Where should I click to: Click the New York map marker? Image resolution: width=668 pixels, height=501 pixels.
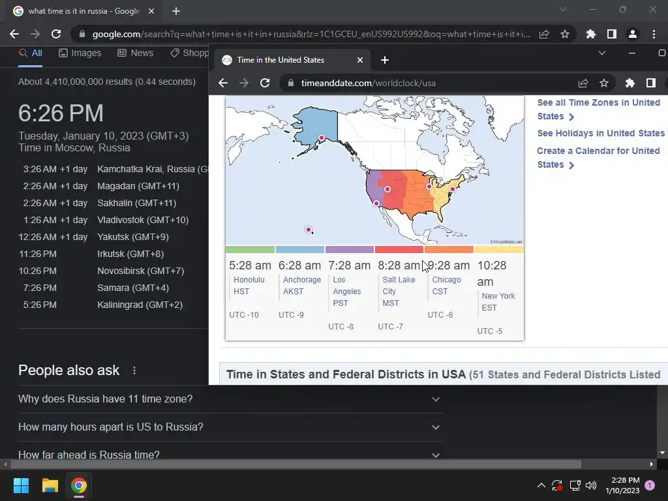click(x=453, y=189)
